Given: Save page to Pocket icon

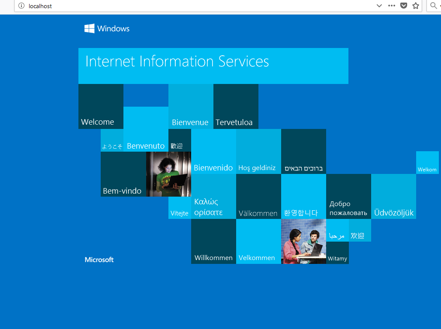Looking at the screenshot, I should click(x=404, y=6).
